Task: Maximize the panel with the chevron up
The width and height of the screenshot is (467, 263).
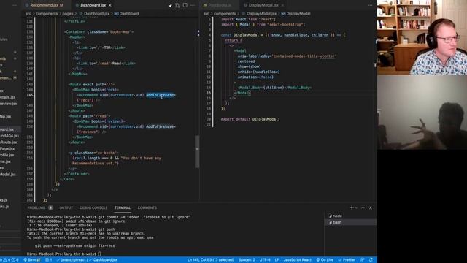Action: [363, 207]
